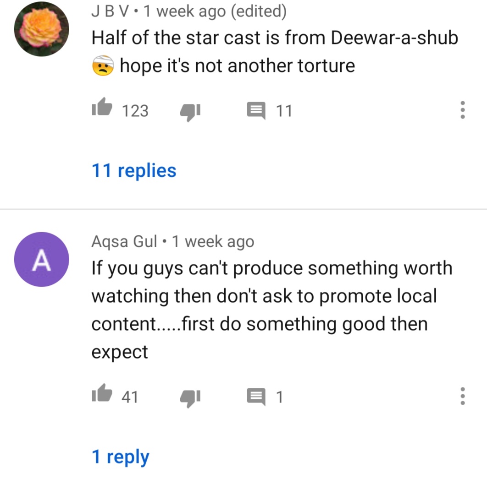Click the 123 likes count

(x=135, y=111)
